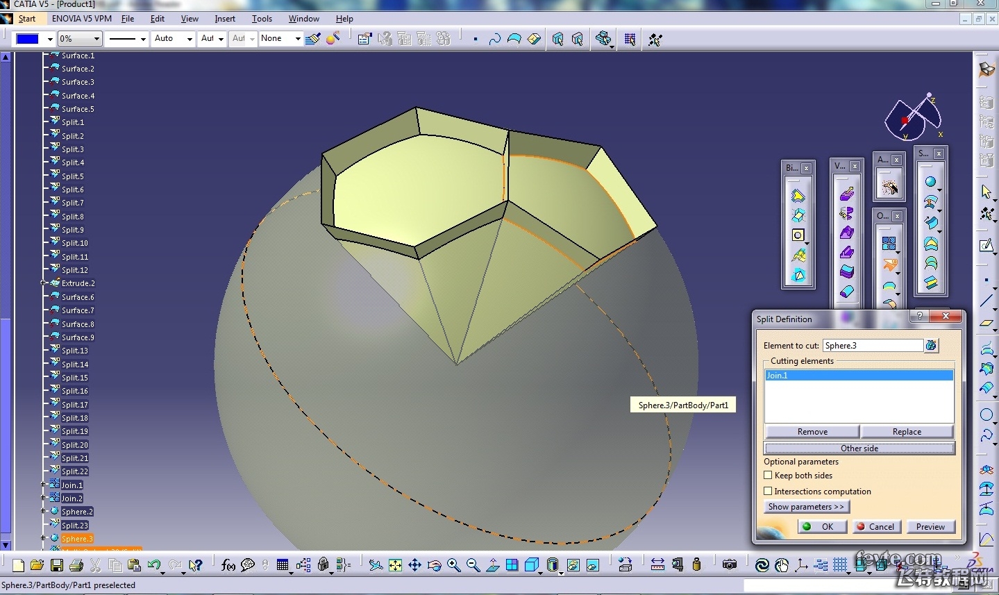Expand the Sphere.3 tree node
999x595 pixels.
tap(43, 538)
